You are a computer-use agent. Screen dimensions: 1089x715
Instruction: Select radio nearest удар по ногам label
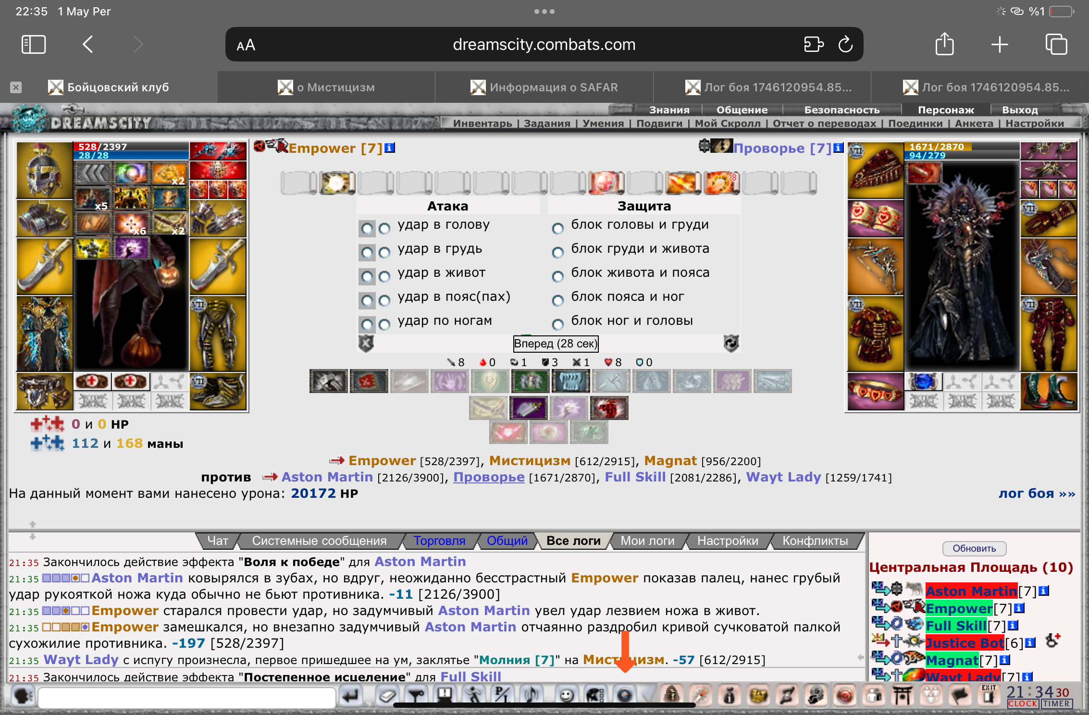tap(384, 324)
